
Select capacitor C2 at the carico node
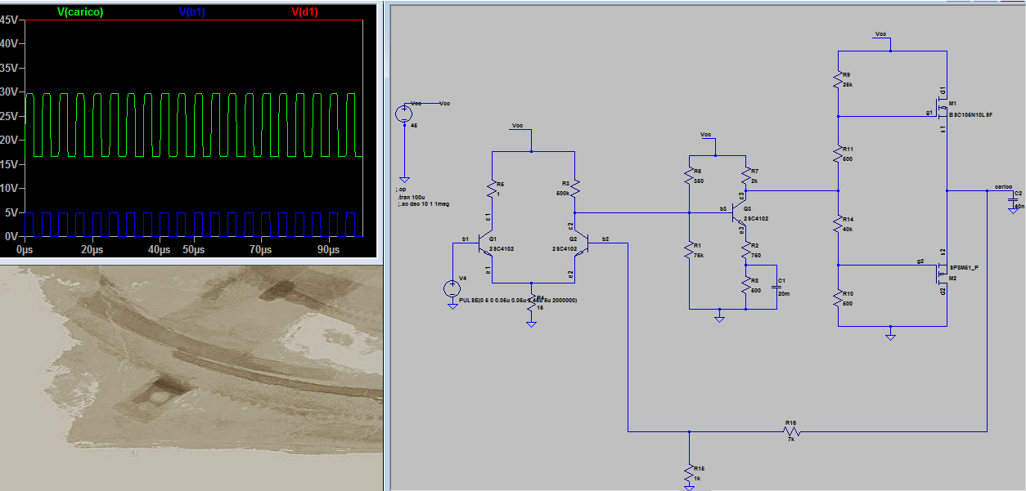pyautogui.click(x=1013, y=199)
